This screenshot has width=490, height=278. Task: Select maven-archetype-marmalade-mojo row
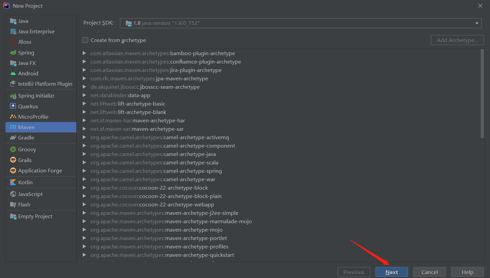tap(281, 221)
